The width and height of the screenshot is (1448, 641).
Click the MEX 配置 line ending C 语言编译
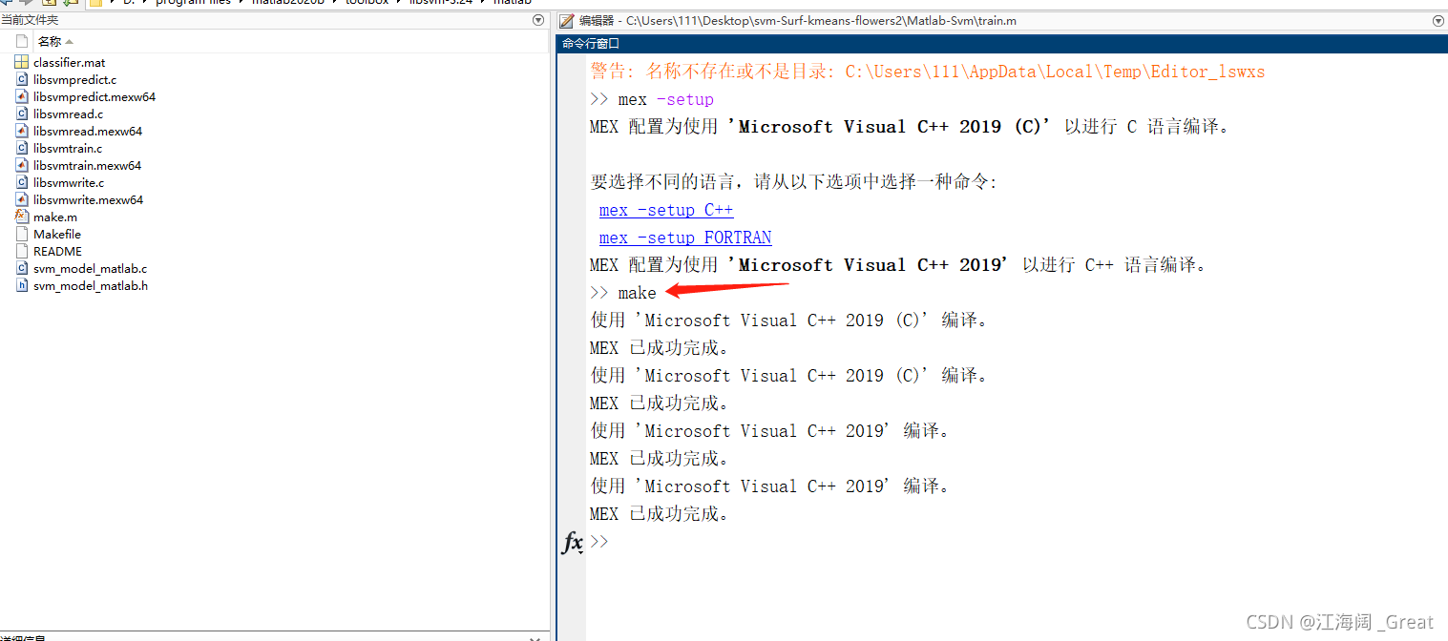click(x=911, y=127)
